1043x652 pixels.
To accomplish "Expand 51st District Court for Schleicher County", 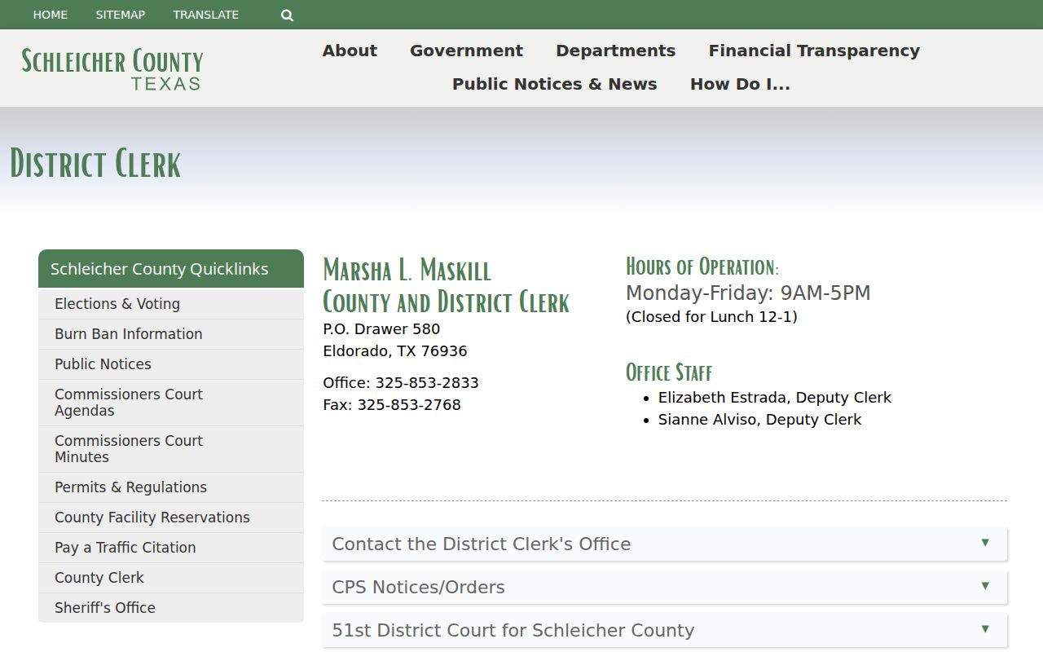I will (x=665, y=630).
